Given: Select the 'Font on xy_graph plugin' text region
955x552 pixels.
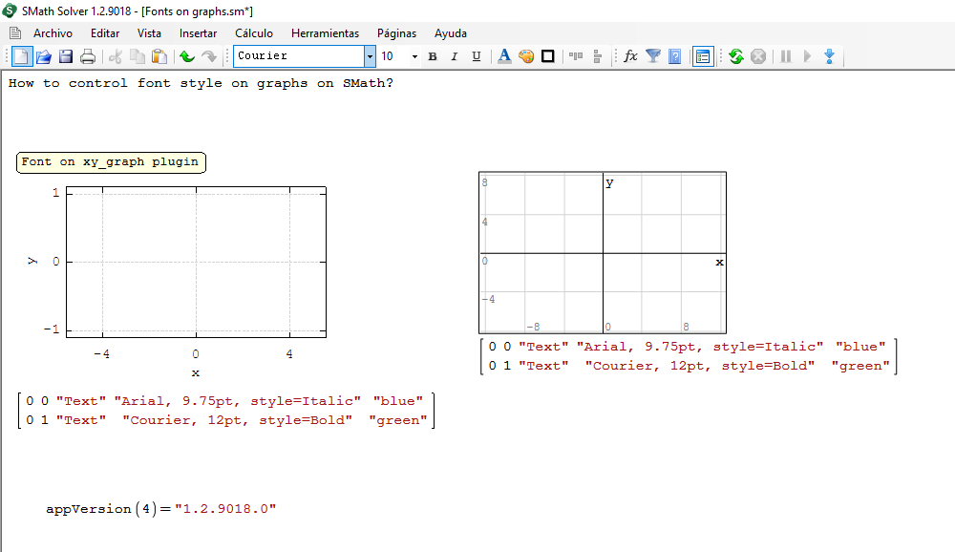Looking at the screenshot, I should click(111, 162).
